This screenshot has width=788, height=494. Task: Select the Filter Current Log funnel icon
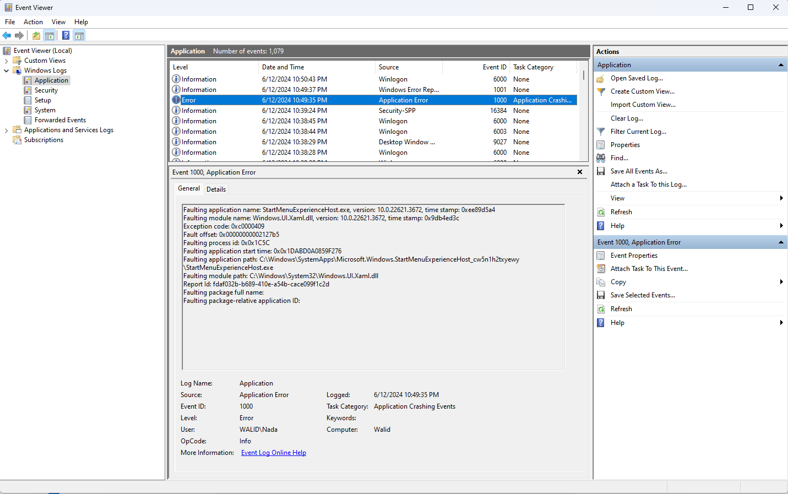601,131
